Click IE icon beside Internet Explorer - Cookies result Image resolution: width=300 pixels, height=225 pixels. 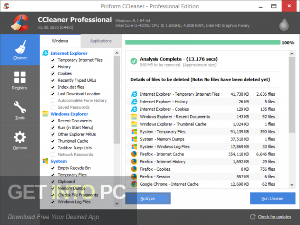[134, 109]
